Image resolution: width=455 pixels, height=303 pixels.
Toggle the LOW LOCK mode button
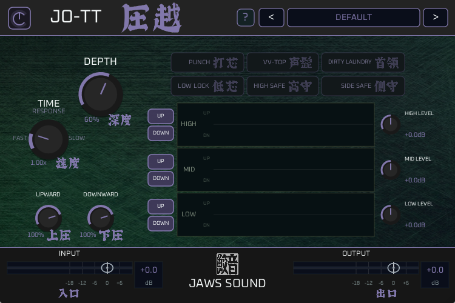207,86
